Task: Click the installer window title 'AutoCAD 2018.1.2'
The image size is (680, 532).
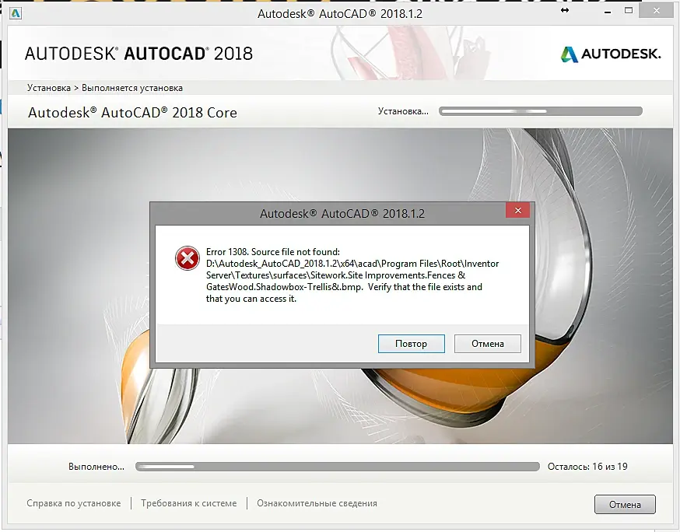Action: click(340, 14)
